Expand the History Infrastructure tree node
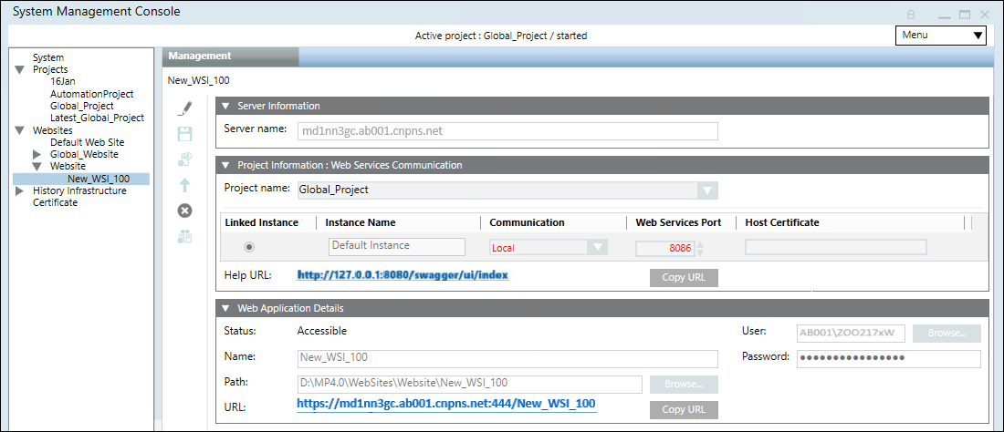The width and height of the screenshot is (1004, 432). coord(20,191)
